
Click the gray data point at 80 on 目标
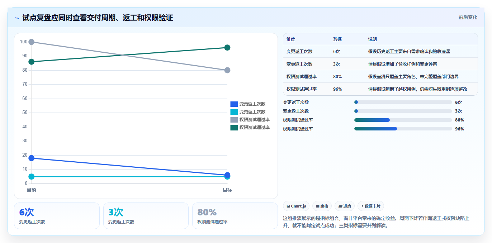click(x=227, y=70)
